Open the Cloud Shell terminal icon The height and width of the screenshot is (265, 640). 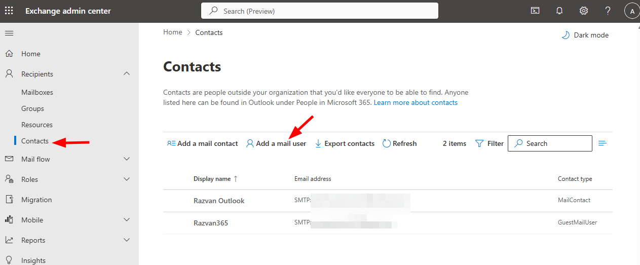tap(535, 11)
